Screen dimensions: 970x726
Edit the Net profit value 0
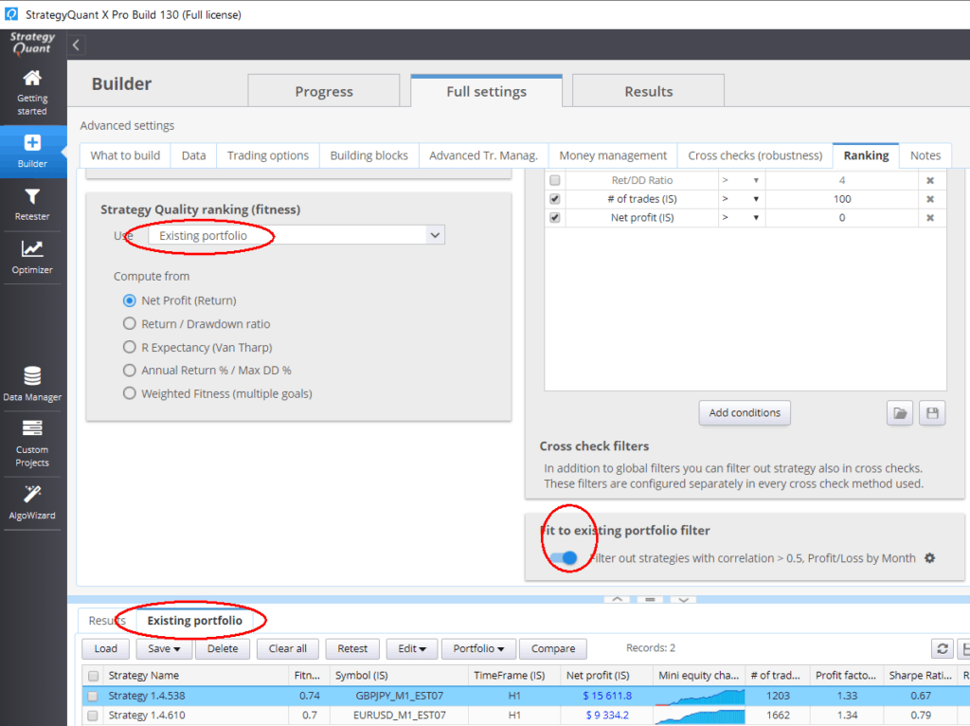pos(842,218)
